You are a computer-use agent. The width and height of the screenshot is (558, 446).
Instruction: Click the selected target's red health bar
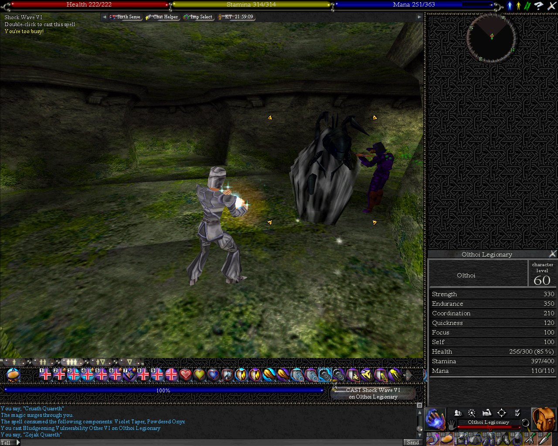point(489,427)
